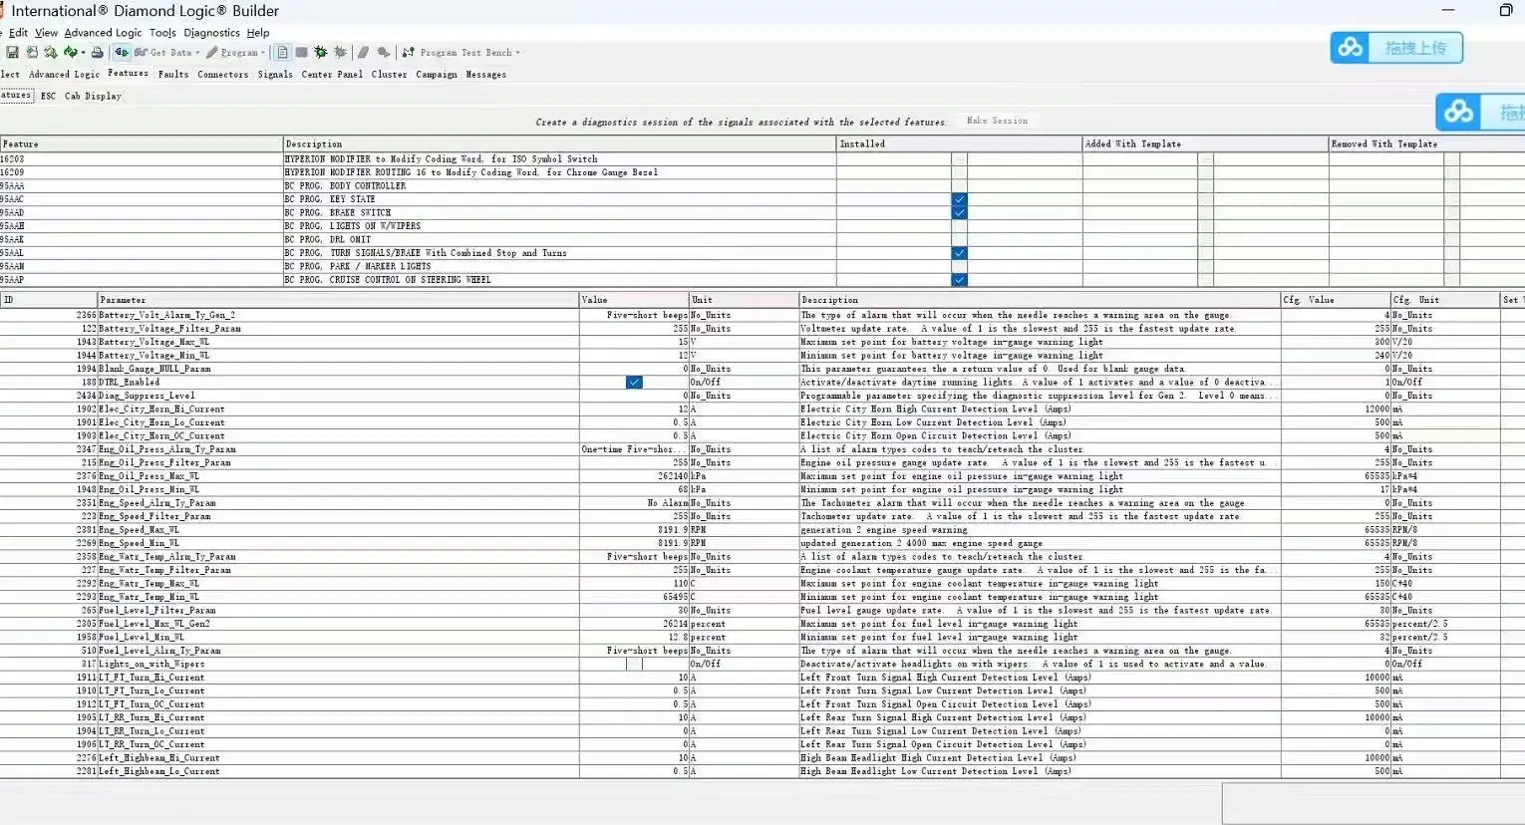Uncheck Installed for BC PROG, KEY STATE
This screenshot has width=1525, height=825.
[x=959, y=199]
